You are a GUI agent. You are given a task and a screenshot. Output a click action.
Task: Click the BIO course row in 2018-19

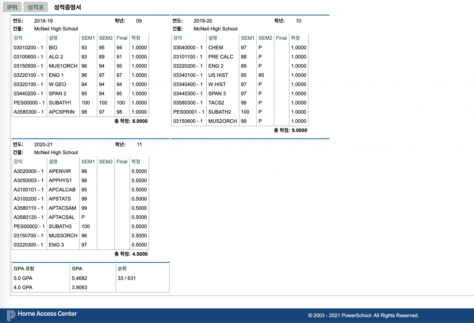click(x=80, y=47)
